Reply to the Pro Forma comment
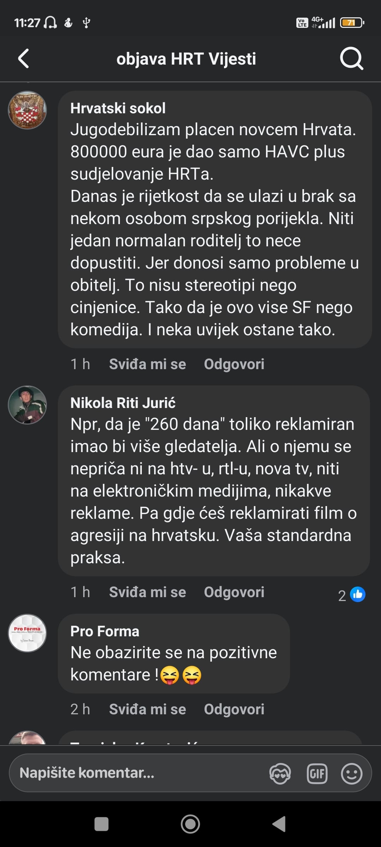Viewport: 381px width, 847px height. pos(234,709)
